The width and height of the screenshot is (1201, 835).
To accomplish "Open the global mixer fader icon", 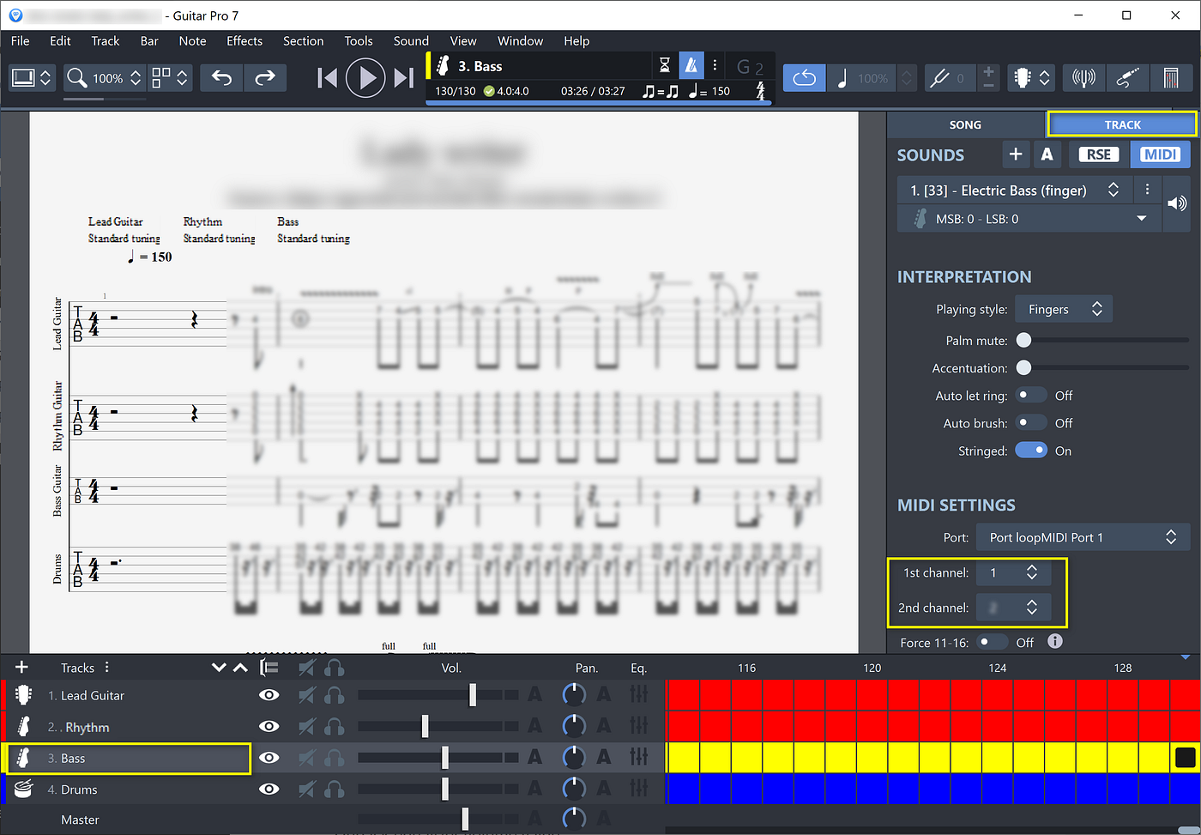I will [1171, 78].
